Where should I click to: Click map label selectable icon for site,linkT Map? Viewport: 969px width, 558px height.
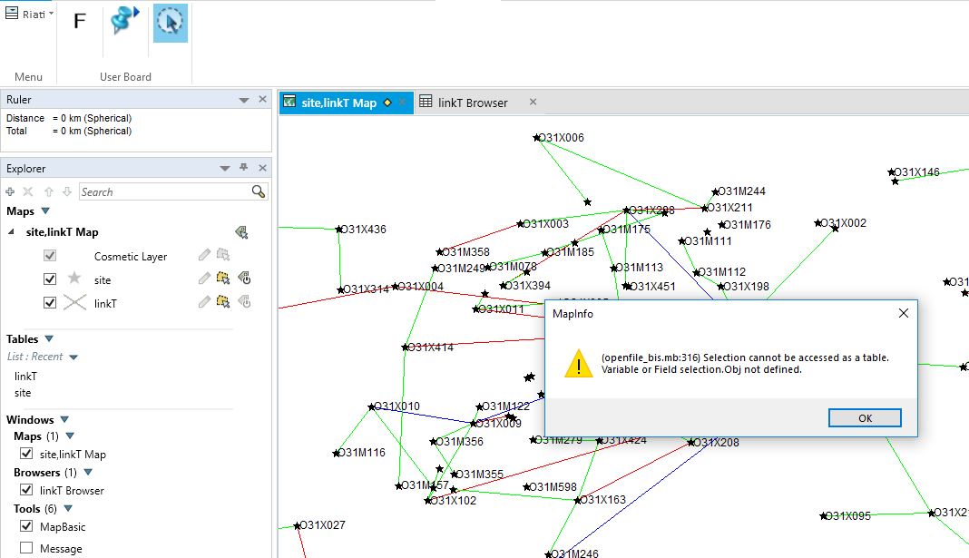coord(241,232)
